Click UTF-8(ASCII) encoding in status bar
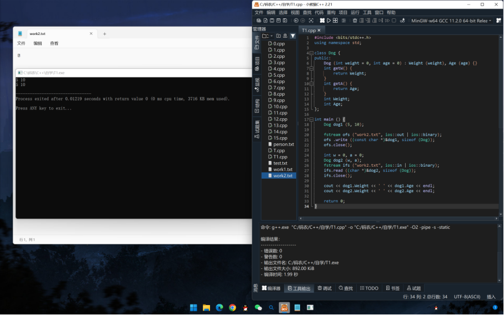The height and width of the screenshot is (315, 504). (467, 297)
